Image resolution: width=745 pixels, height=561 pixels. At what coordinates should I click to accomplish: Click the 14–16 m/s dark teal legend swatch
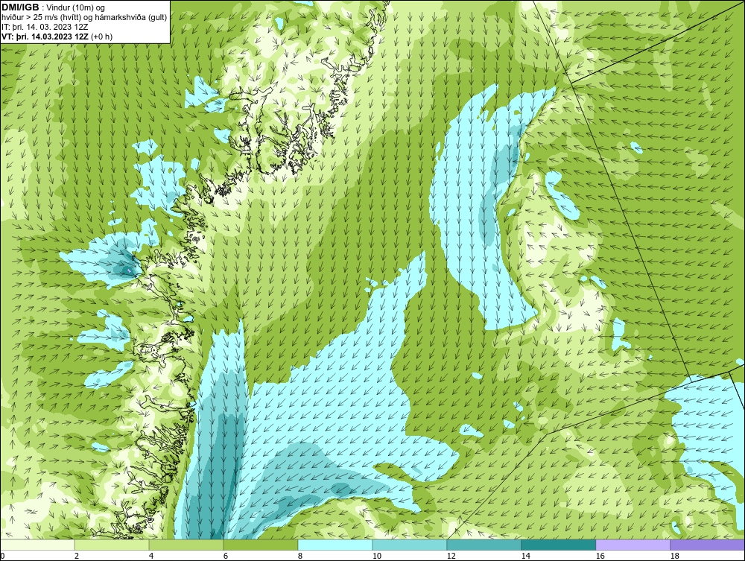[558, 545]
